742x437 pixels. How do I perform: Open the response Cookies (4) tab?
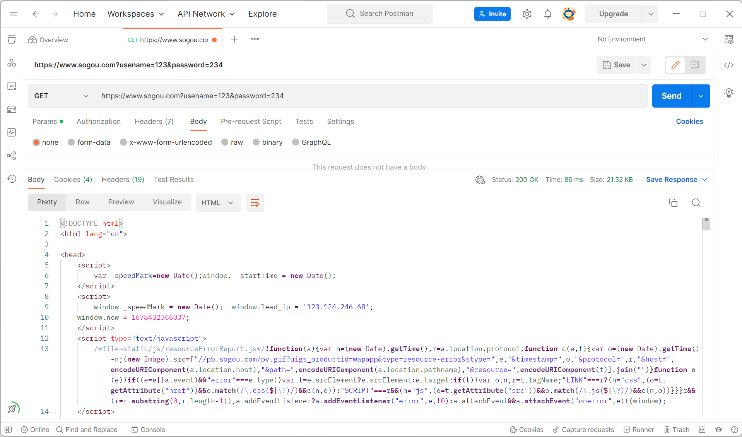73,180
